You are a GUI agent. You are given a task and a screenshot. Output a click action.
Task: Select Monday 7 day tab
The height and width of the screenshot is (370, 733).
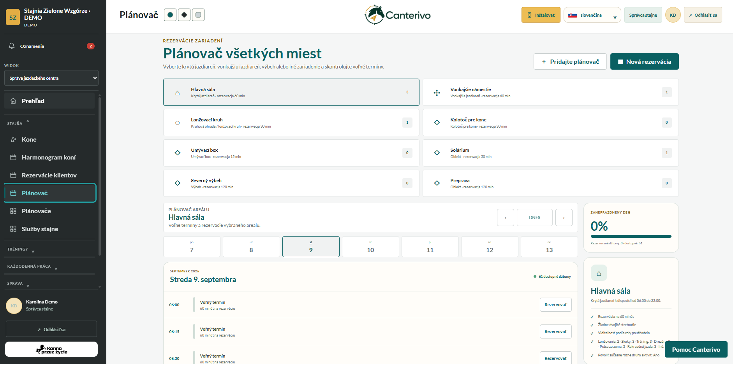point(192,247)
